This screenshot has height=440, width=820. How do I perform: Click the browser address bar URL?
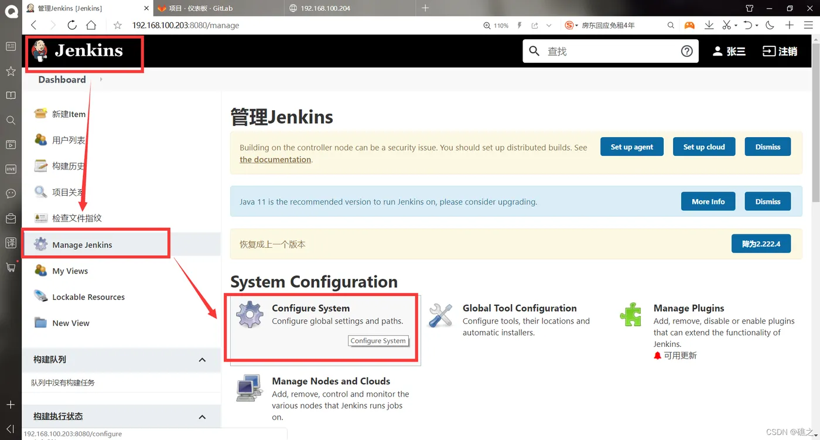186,25
